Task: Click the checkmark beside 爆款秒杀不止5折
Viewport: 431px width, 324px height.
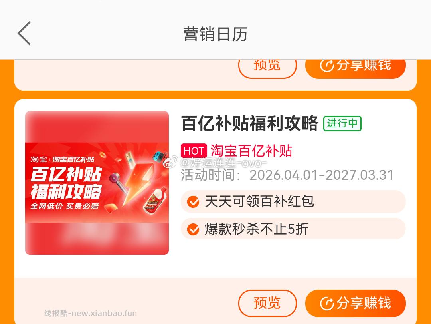Action: [193, 229]
